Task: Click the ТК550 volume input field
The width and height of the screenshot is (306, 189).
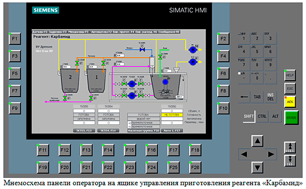Action: 172,111
